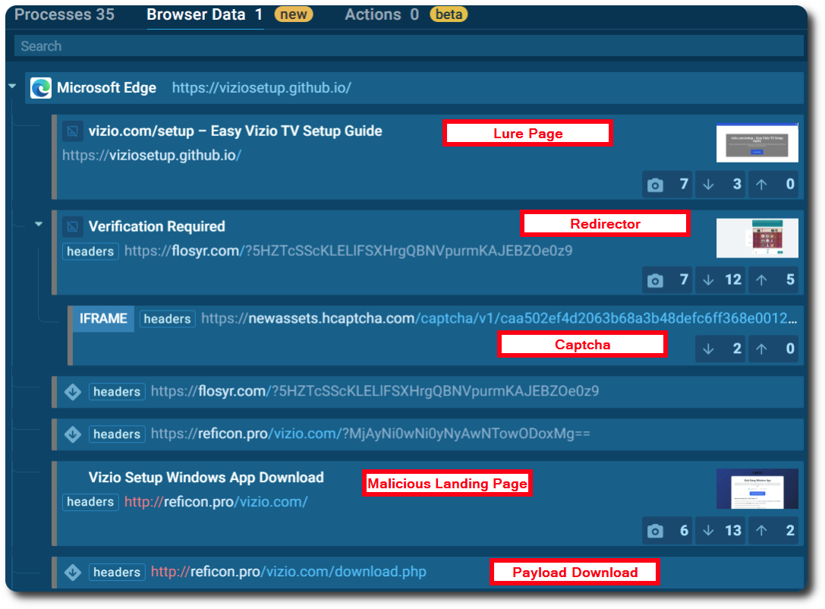Click redirect diamond icon in second flosyr.com row

(73, 392)
